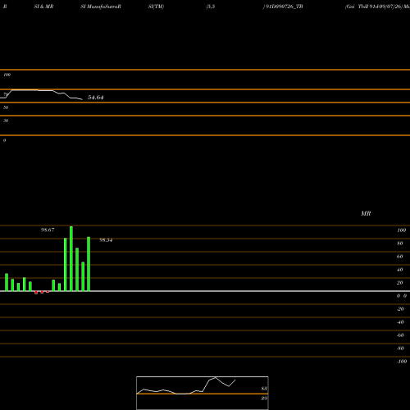Image resolution: width=410 pixels, height=410 pixels.
Task: Click the '91D090726_TB' symbol text
Action: [284, 7]
